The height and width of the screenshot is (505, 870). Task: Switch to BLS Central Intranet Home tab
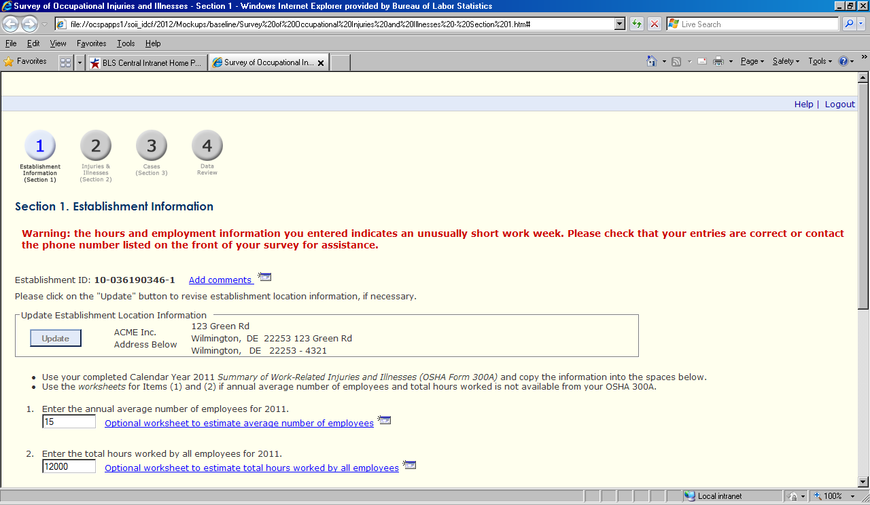[x=146, y=62]
